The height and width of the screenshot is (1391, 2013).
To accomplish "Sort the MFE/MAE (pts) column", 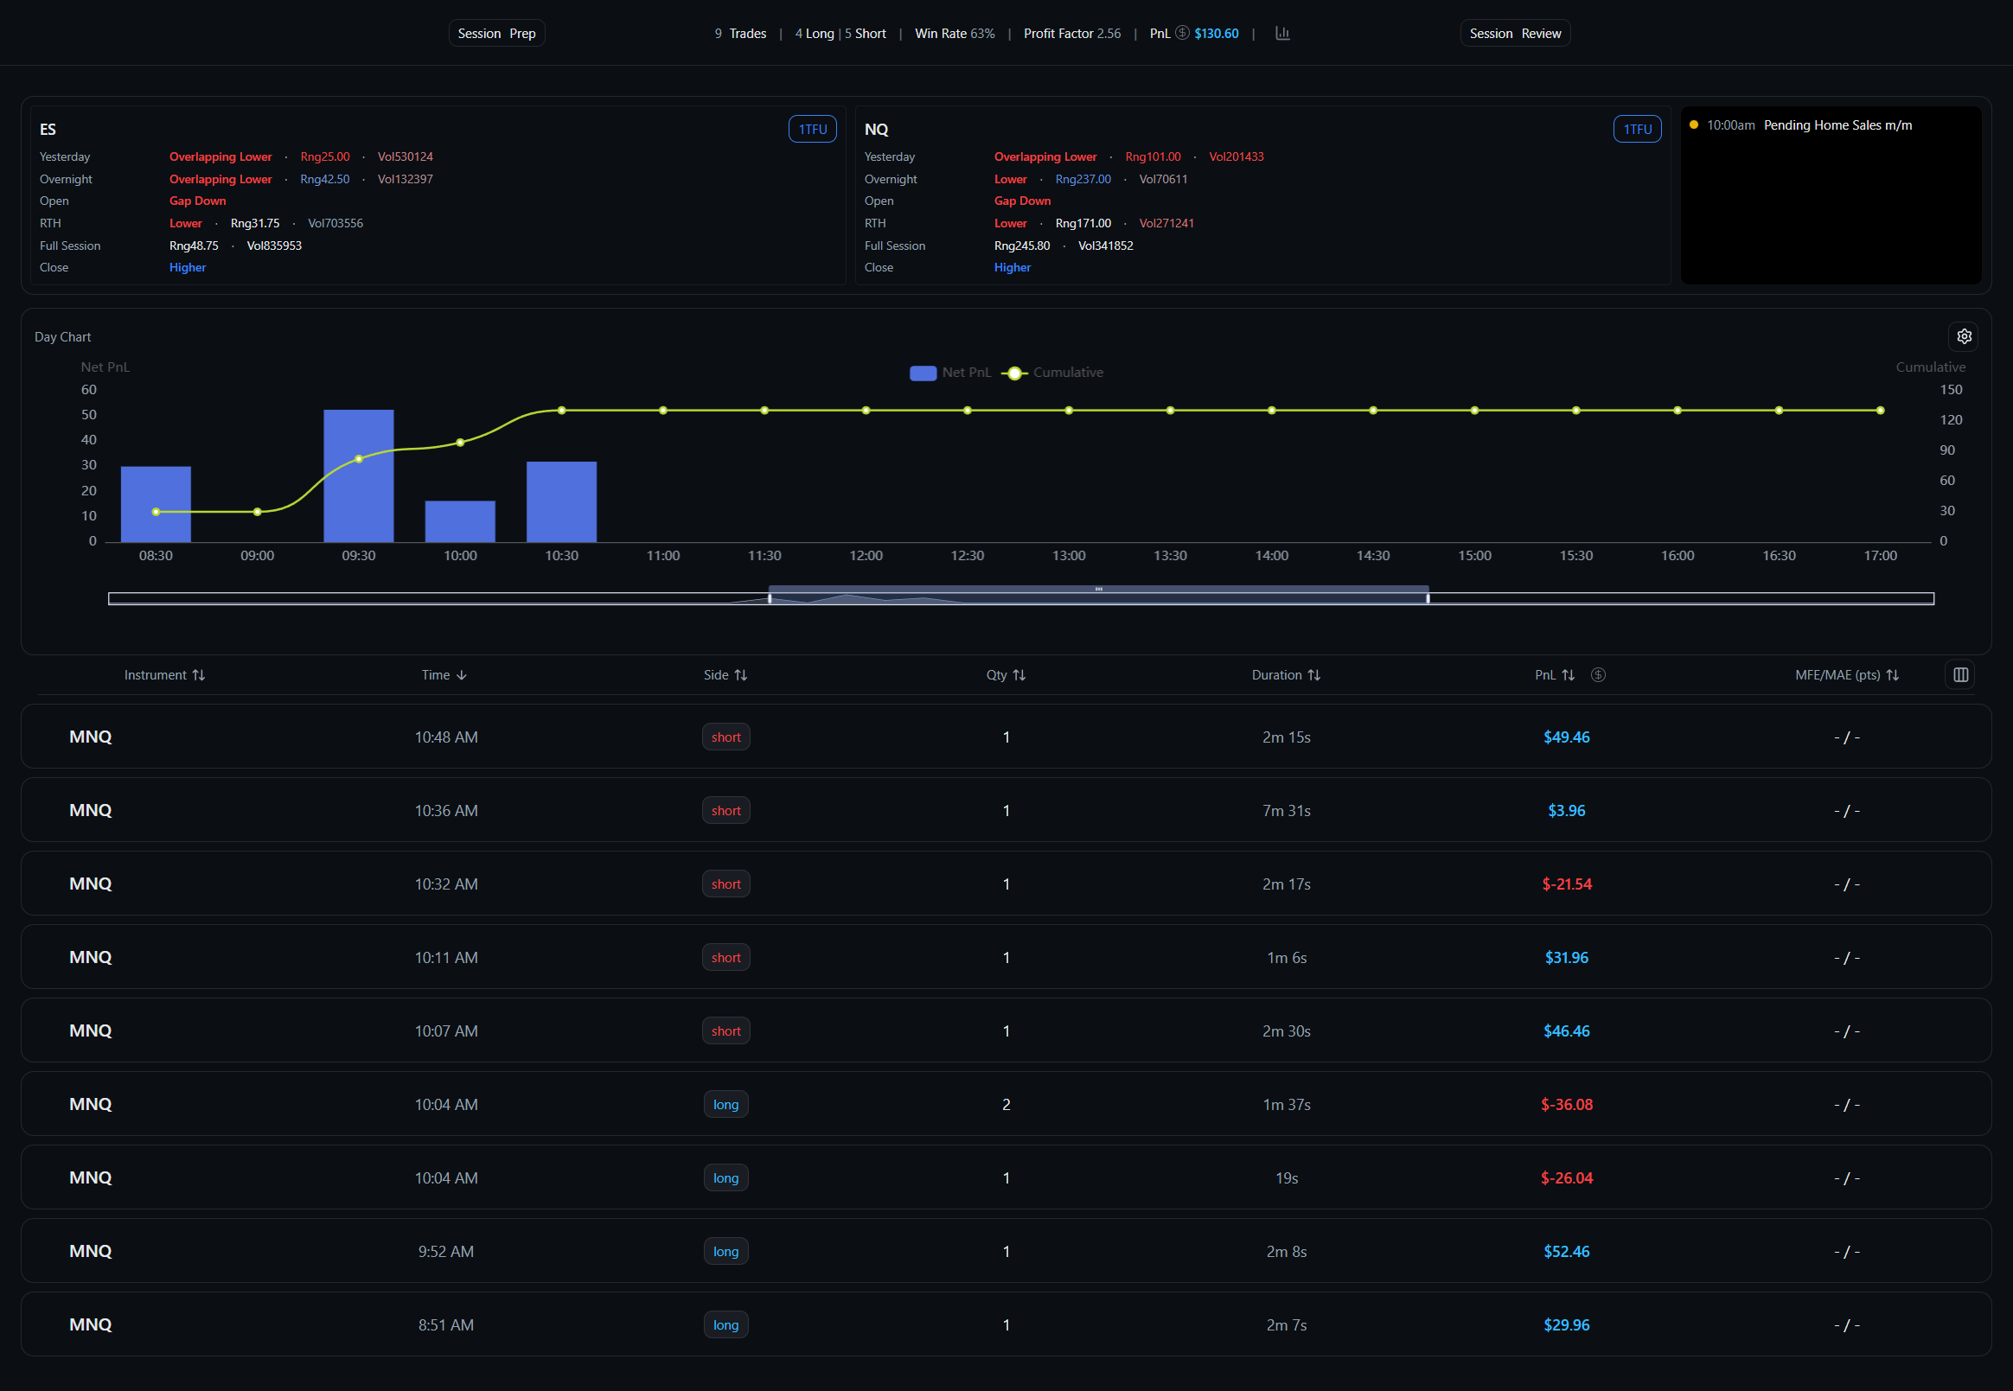I will (1893, 673).
